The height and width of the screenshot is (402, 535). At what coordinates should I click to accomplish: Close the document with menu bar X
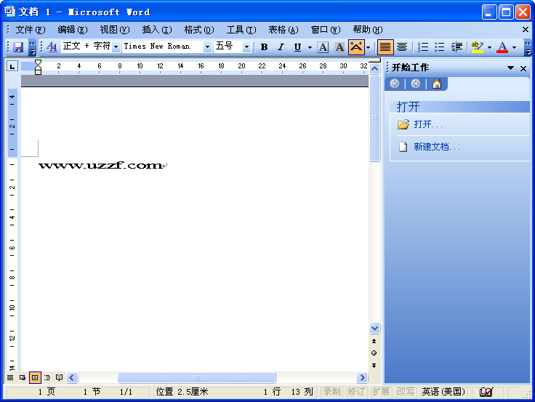526,30
